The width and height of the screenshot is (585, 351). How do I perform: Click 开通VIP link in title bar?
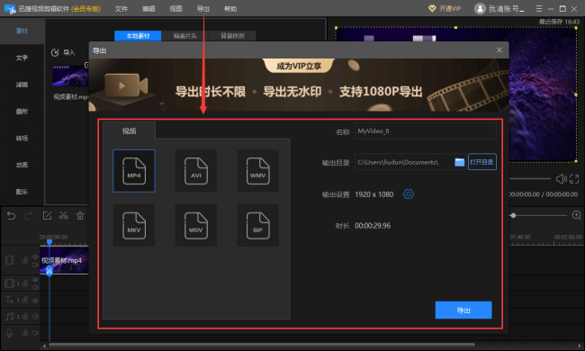450,8
